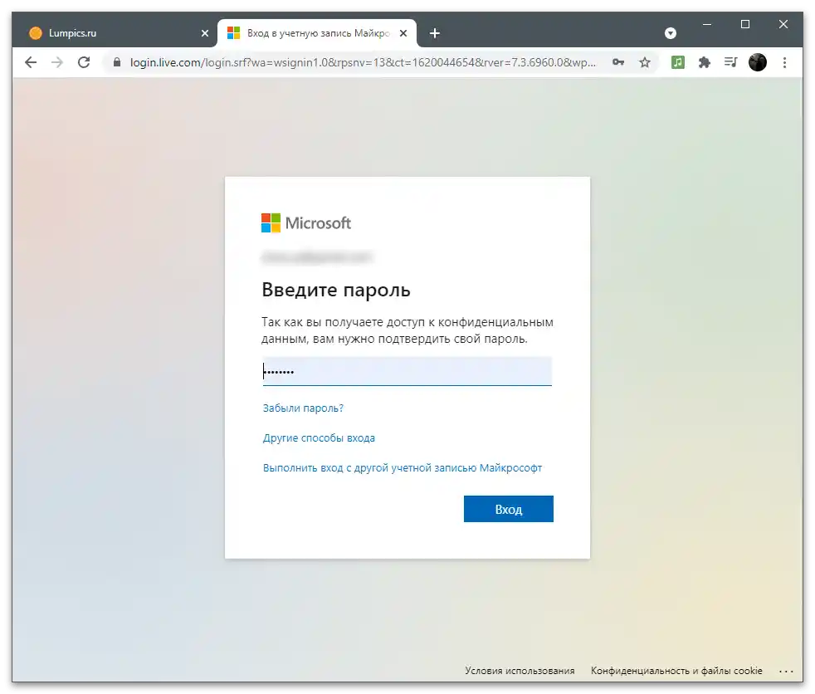
Task: Focus the password input field
Action: (x=407, y=371)
